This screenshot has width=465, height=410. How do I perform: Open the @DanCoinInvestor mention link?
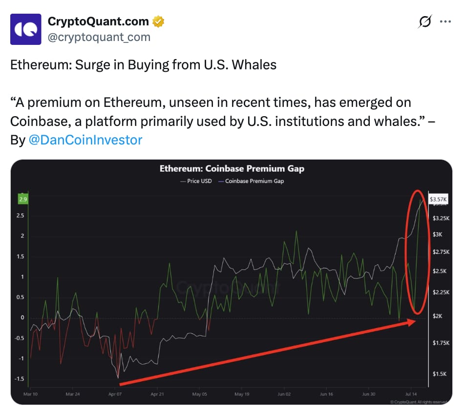85,140
